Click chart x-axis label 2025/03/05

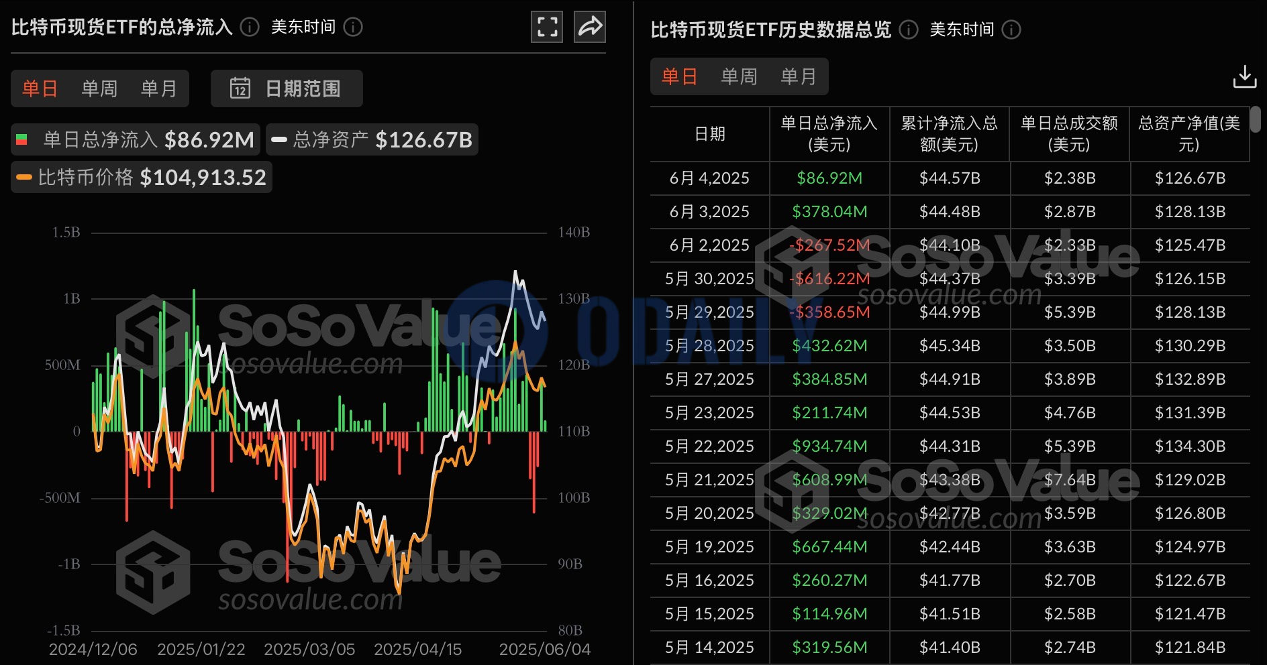tap(309, 650)
